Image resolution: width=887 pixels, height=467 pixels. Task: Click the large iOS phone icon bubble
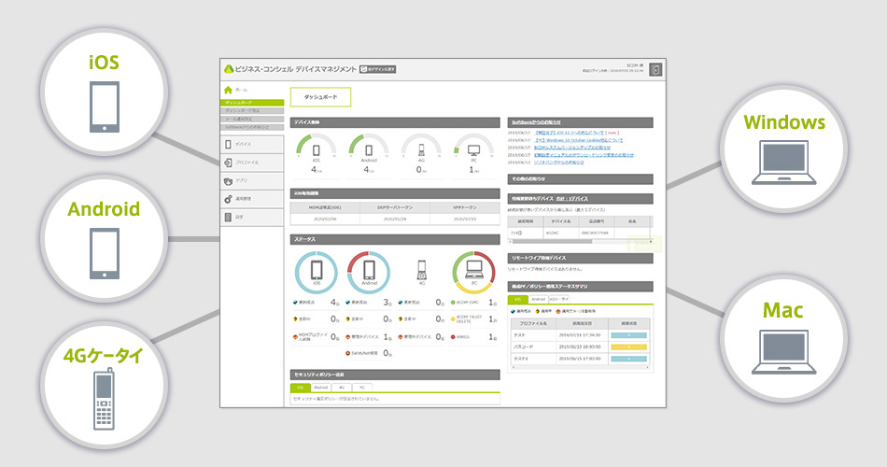(104, 92)
